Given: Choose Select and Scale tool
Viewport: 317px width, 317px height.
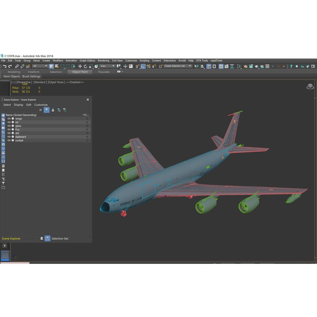Looking at the screenshot, I should 91,66.
